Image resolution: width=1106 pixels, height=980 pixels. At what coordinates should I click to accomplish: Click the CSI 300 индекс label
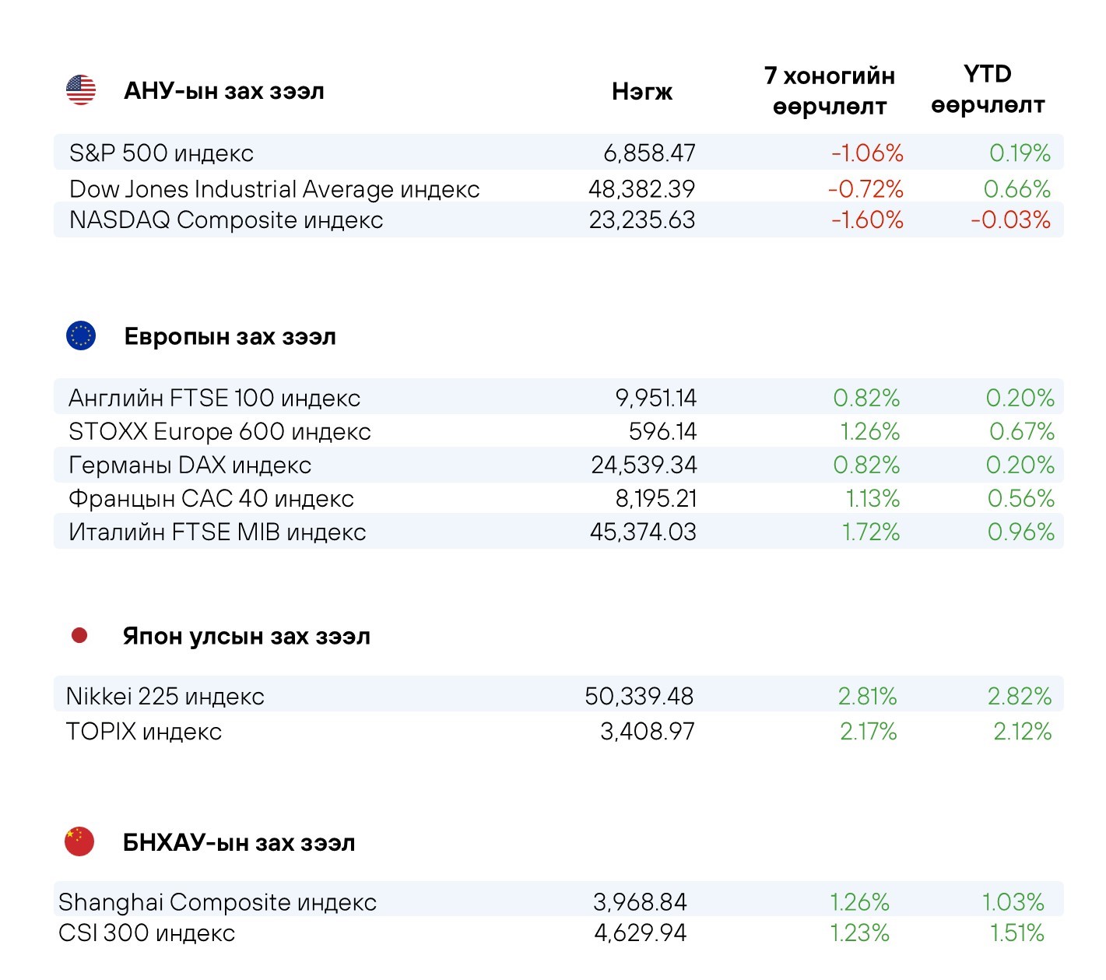146,933
